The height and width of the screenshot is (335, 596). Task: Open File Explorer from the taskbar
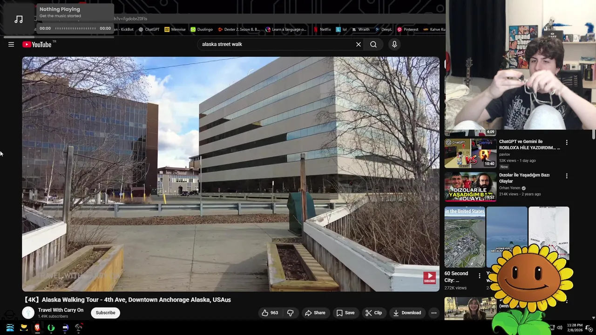24,328
